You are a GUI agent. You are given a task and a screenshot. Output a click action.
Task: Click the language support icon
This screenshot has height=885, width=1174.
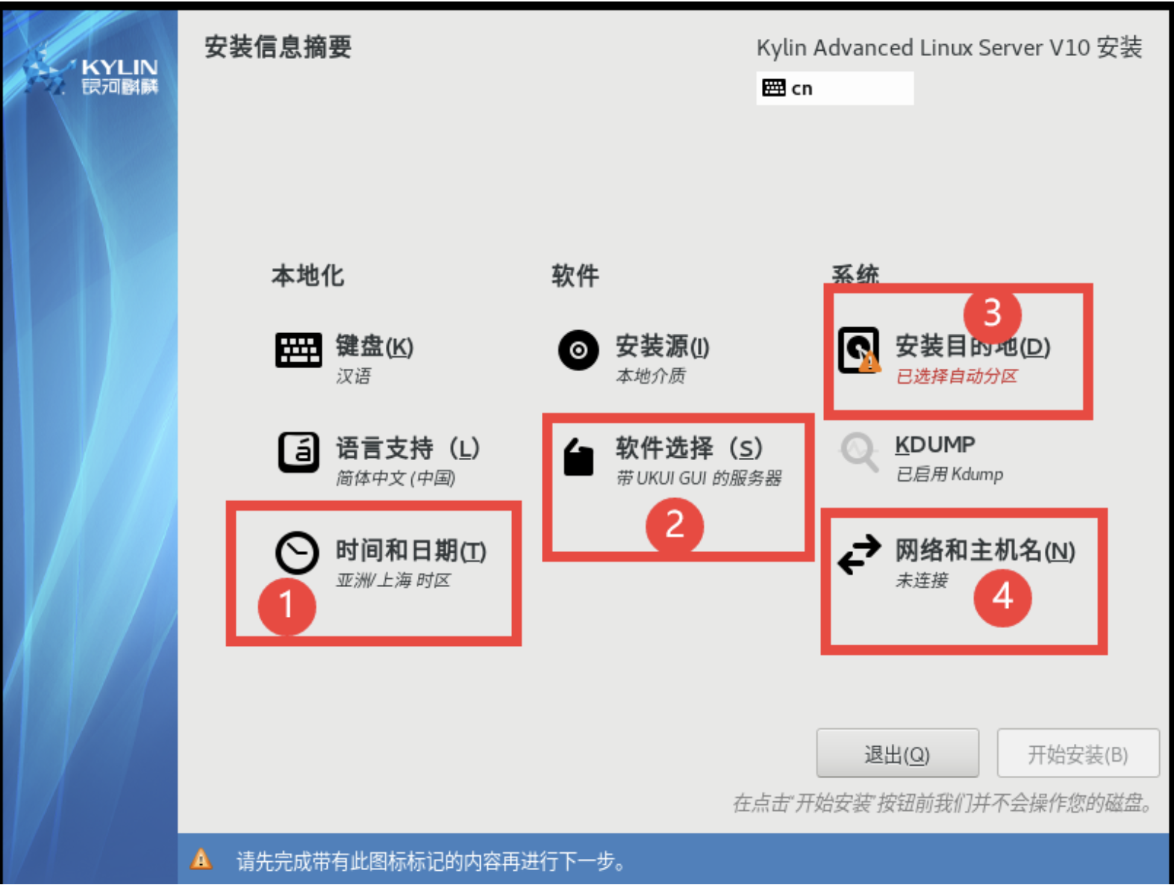click(x=299, y=453)
